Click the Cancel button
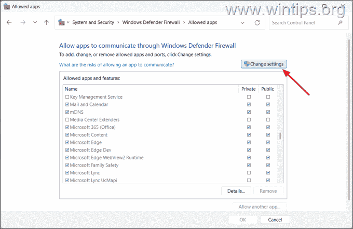The height and width of the screenshot is (229, 353). point(275,220)
